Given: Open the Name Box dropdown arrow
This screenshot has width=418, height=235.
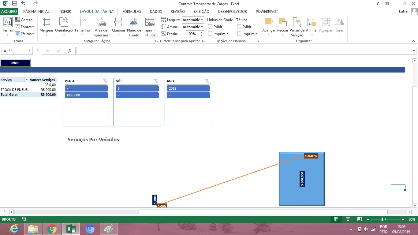Looking at the screenshot, I should point(29,51).
